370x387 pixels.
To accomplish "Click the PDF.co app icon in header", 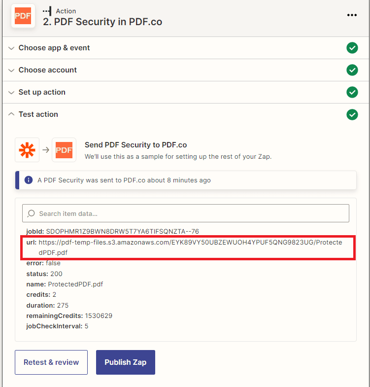I will click(23, 16).
